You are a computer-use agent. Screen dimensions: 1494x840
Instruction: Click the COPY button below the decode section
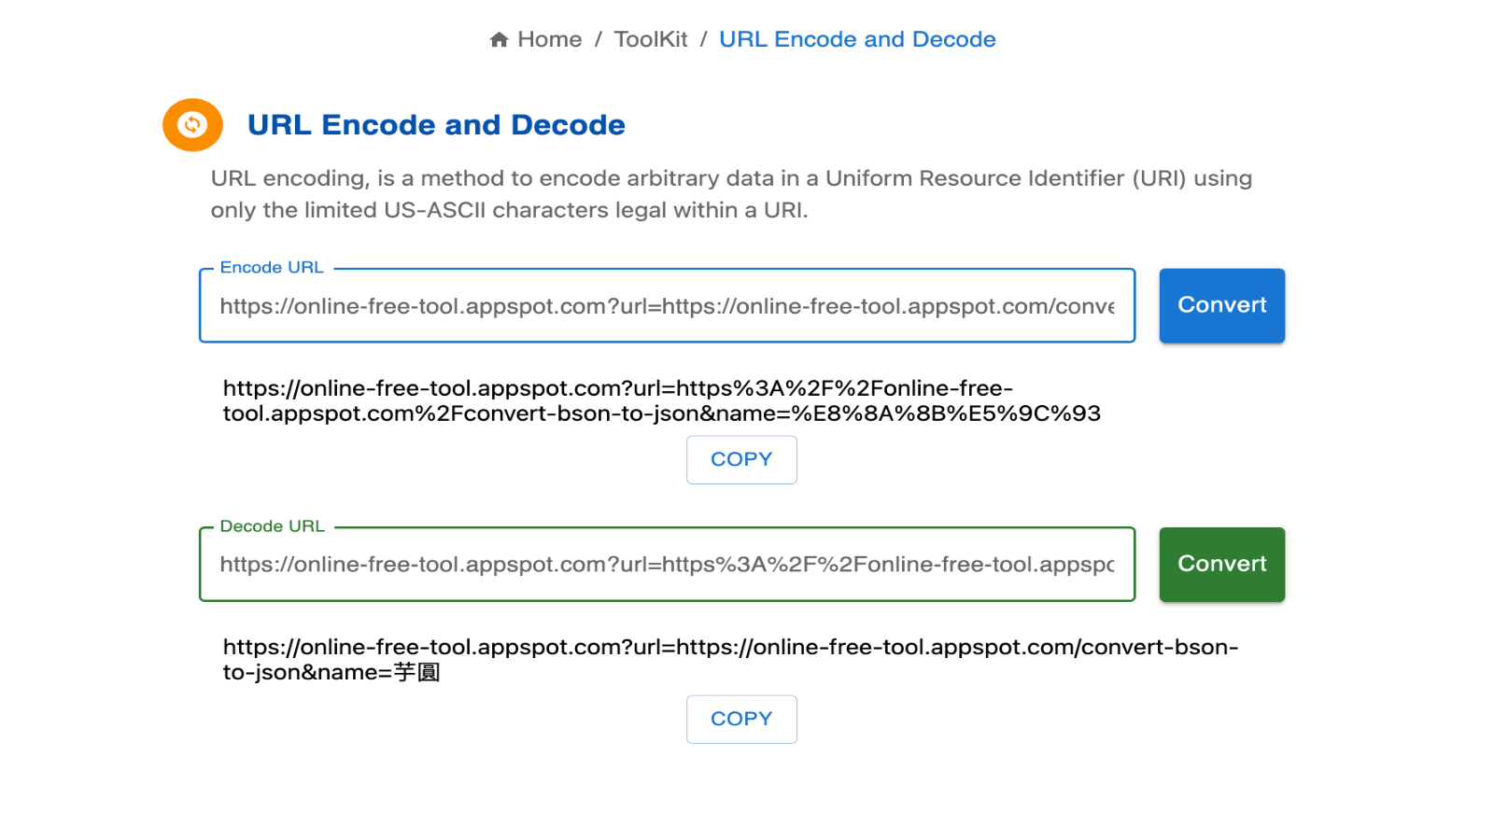(x=741, y=719)
